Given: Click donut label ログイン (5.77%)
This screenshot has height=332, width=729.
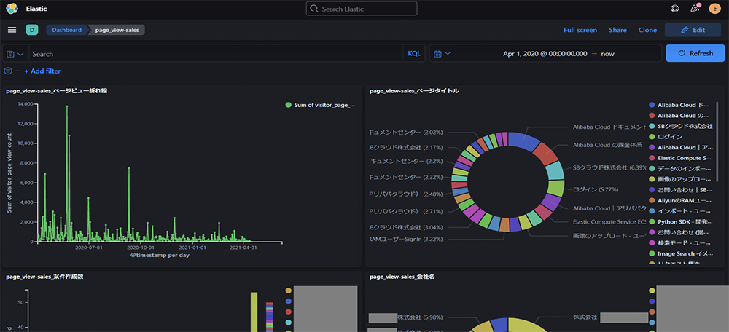Looking at the screenshot, I should [x=596, y=190].
